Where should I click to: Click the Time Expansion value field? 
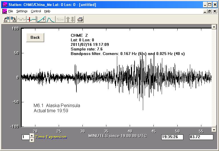coord(25,137)
